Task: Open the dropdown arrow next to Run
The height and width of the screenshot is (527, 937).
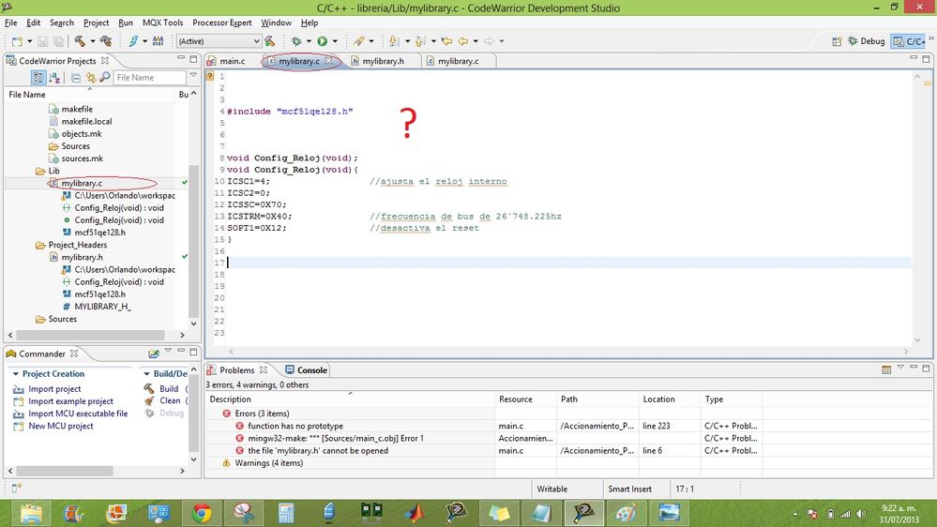Action: point(335,41)
